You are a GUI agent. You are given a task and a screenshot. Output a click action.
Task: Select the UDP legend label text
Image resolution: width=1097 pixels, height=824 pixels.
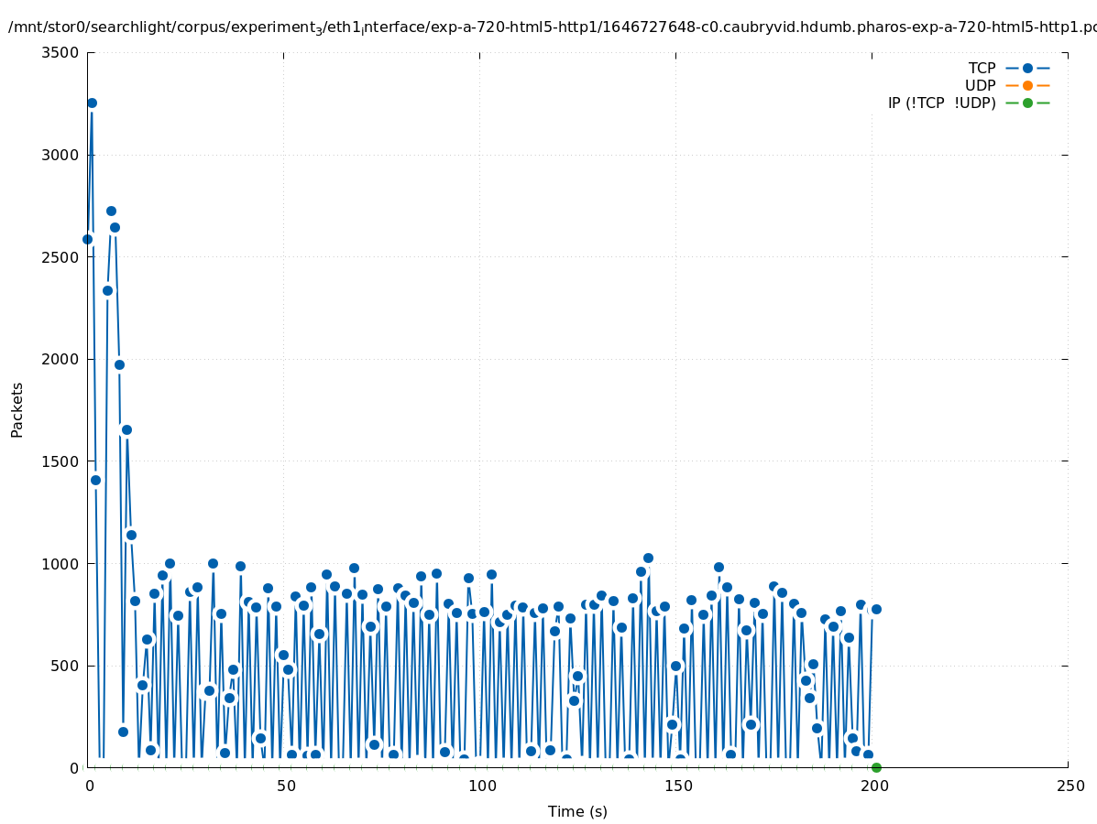pyautogui.click(x=980, y=86)
